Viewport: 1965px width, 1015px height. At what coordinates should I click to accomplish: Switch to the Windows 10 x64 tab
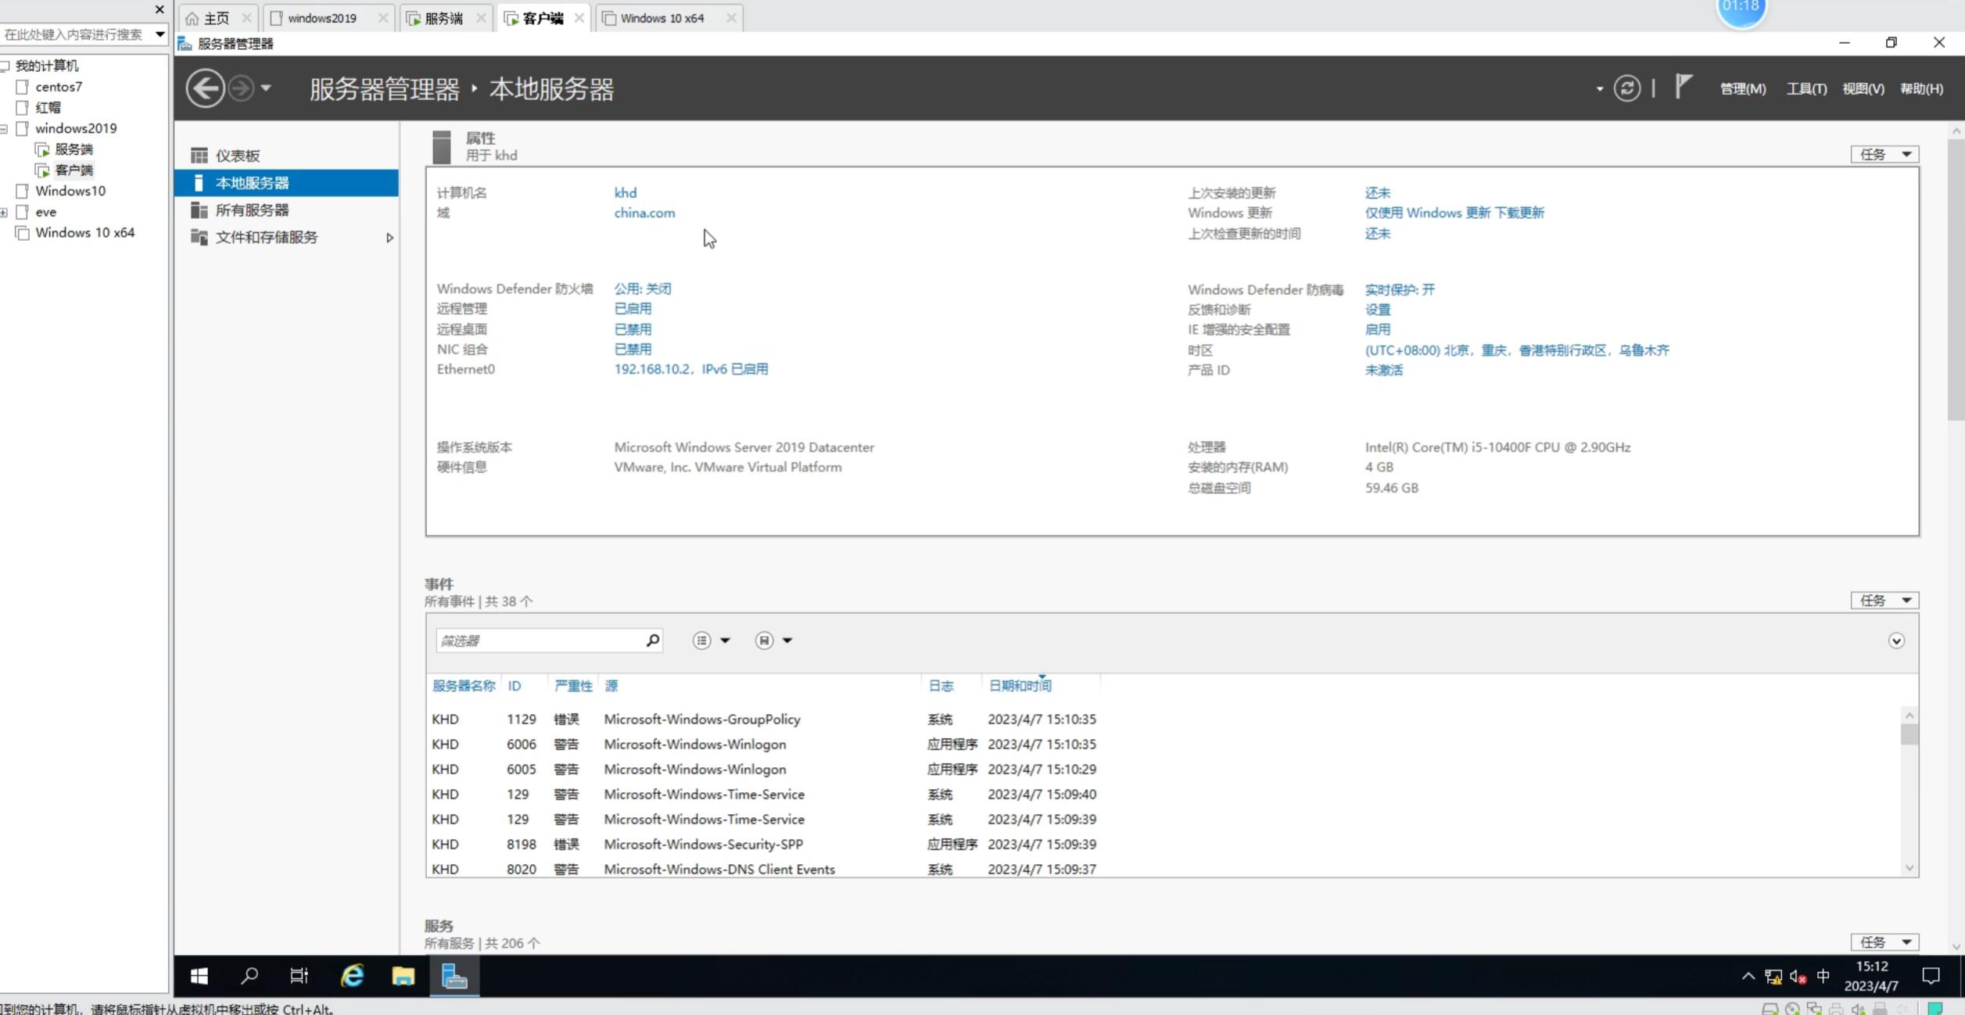point(662,18)
